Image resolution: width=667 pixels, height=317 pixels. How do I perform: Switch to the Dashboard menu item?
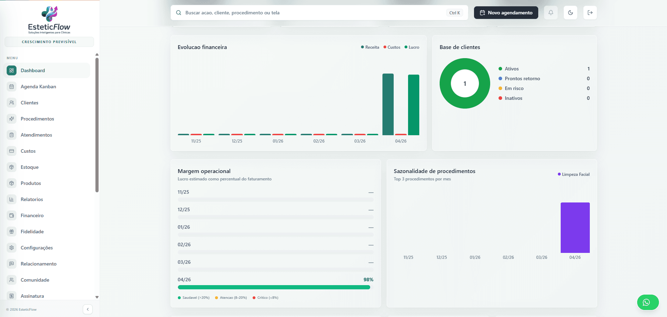pos(33,70)
